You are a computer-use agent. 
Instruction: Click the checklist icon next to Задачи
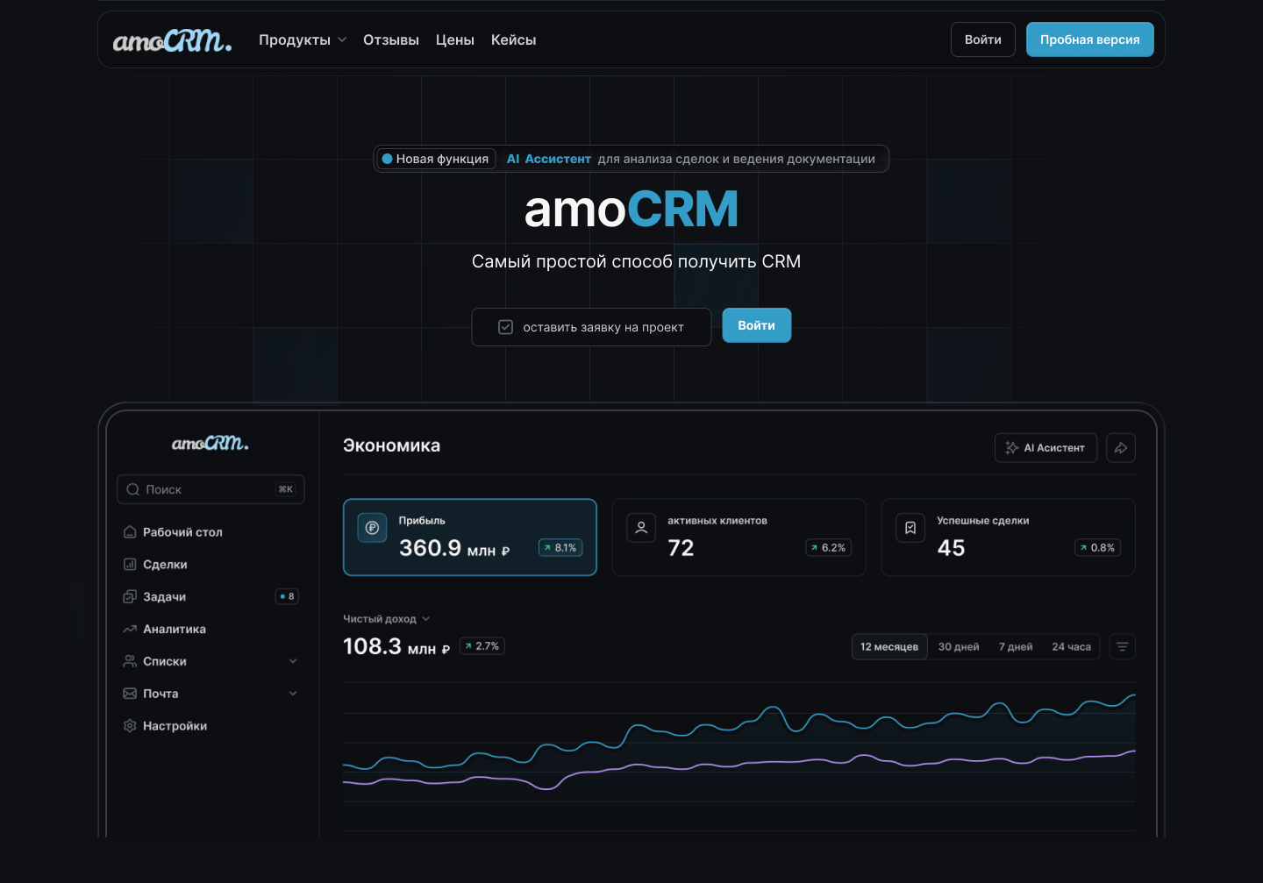point(130,596)
